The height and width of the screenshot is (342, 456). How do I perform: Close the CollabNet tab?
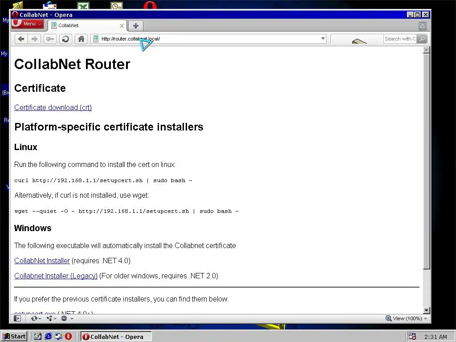click(122, 25)
